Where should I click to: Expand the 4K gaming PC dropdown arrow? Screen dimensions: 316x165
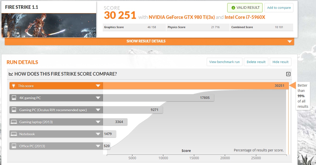tap(98, 98)
